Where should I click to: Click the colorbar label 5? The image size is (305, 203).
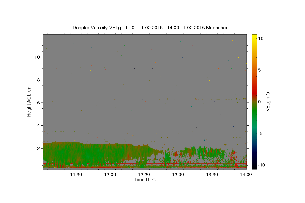259,70
